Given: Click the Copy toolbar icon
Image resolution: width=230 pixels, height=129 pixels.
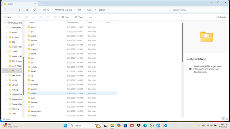Looking at the screenshot, I should (27, 17).
